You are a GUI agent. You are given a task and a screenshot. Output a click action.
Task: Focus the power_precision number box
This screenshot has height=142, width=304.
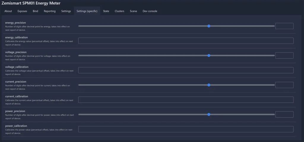point(284,114)
